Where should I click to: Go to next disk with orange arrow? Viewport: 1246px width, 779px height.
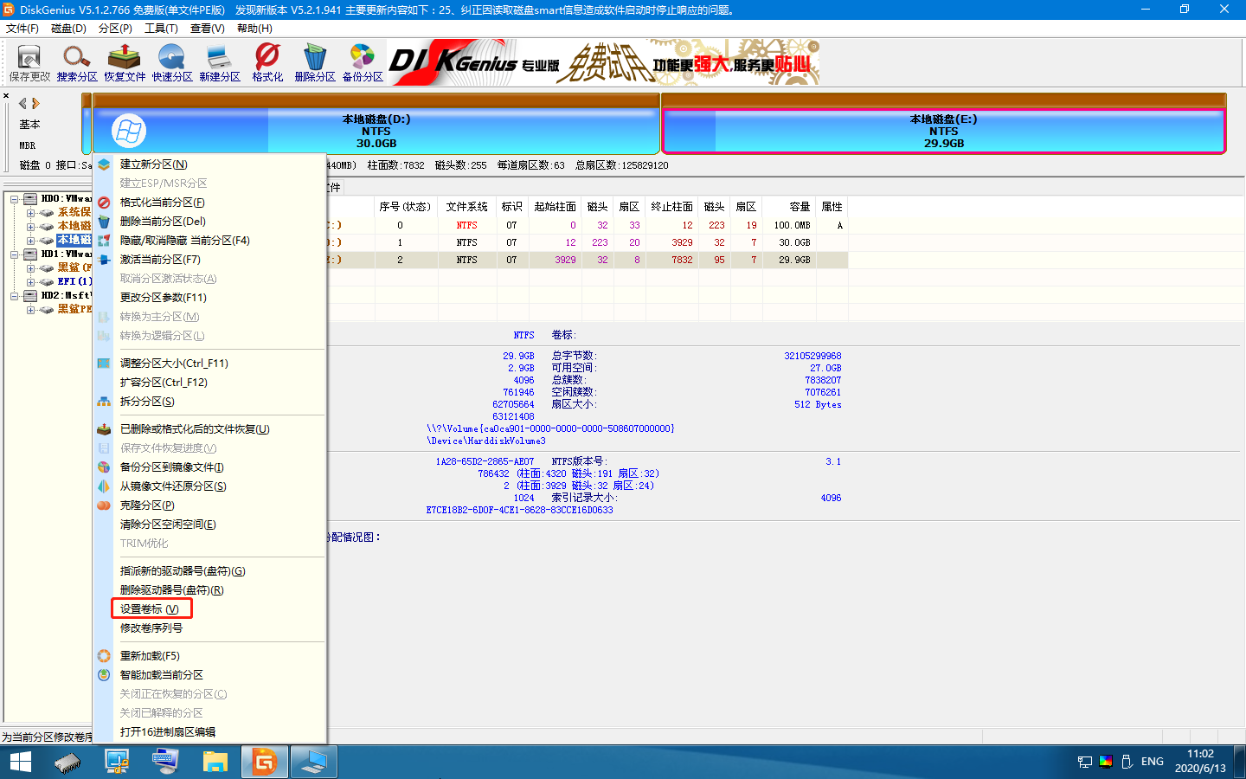point(36,103)
